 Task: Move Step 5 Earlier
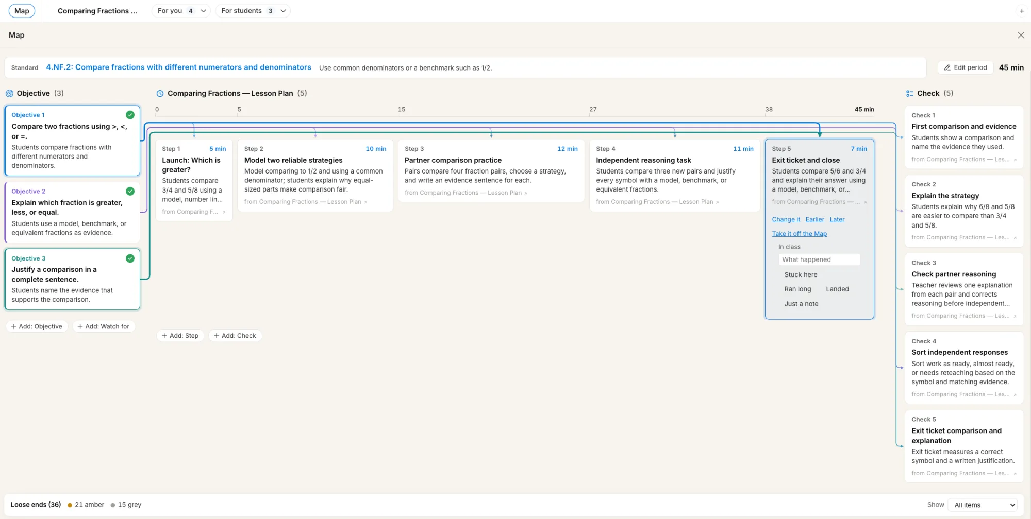[x=815, y=219]
